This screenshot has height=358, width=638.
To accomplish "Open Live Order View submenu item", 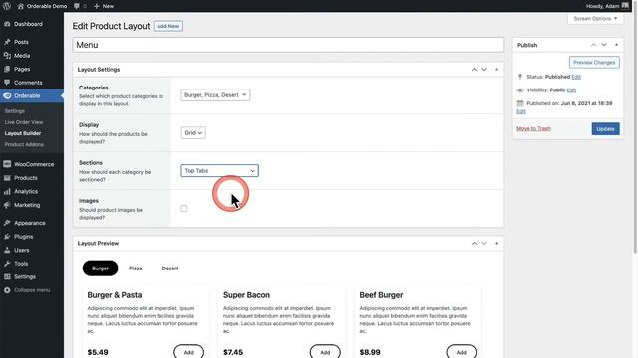I will click(24, 122).
